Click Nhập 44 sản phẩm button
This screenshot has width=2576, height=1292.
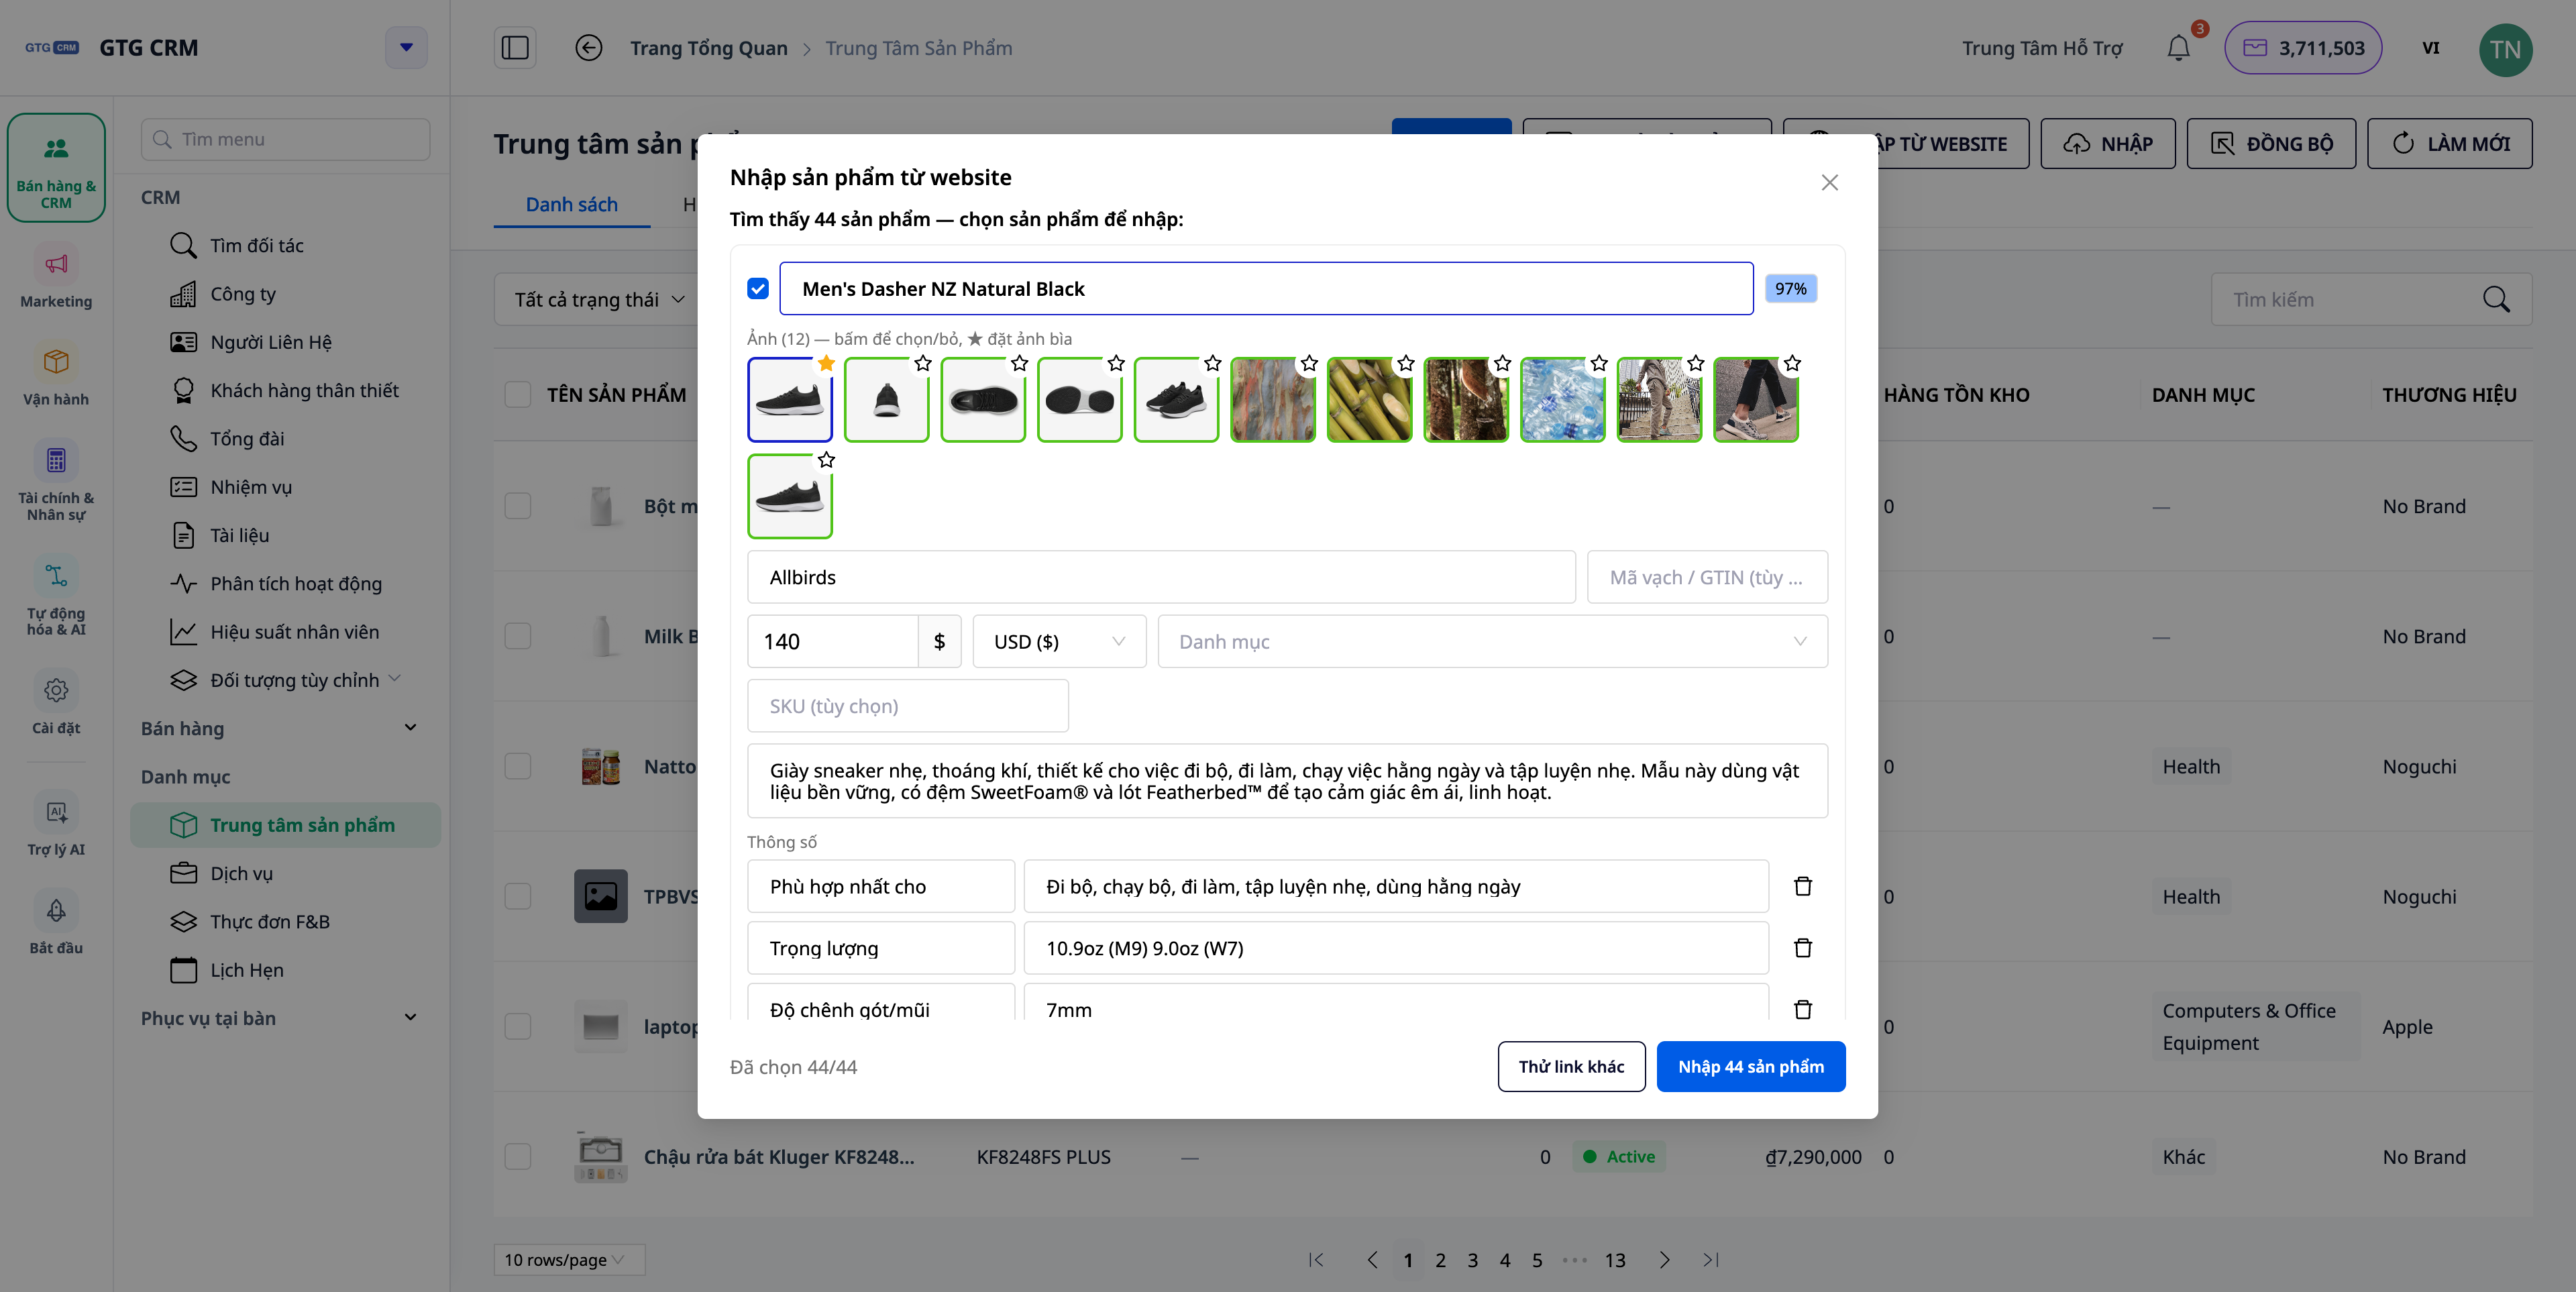[1751, 1067]
